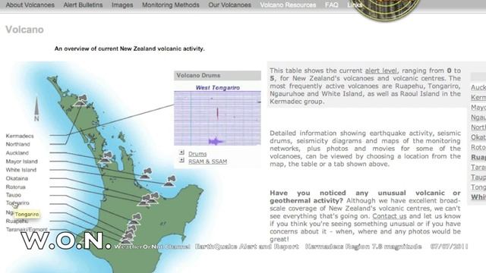Select the White Island map label
The width and height of the screenshot is (486, 273).
[21, 170]
